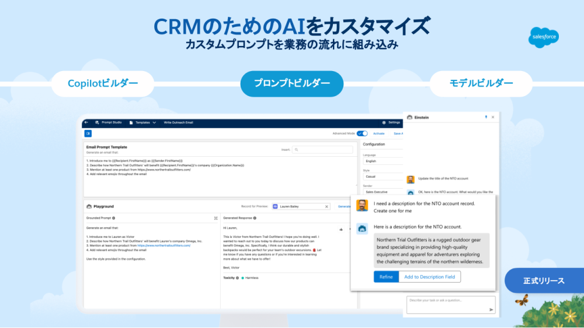The image size is (584, 328).
Task: Click 'Use the style provided in the configuration.' text
Action: [x=116, y=259]
